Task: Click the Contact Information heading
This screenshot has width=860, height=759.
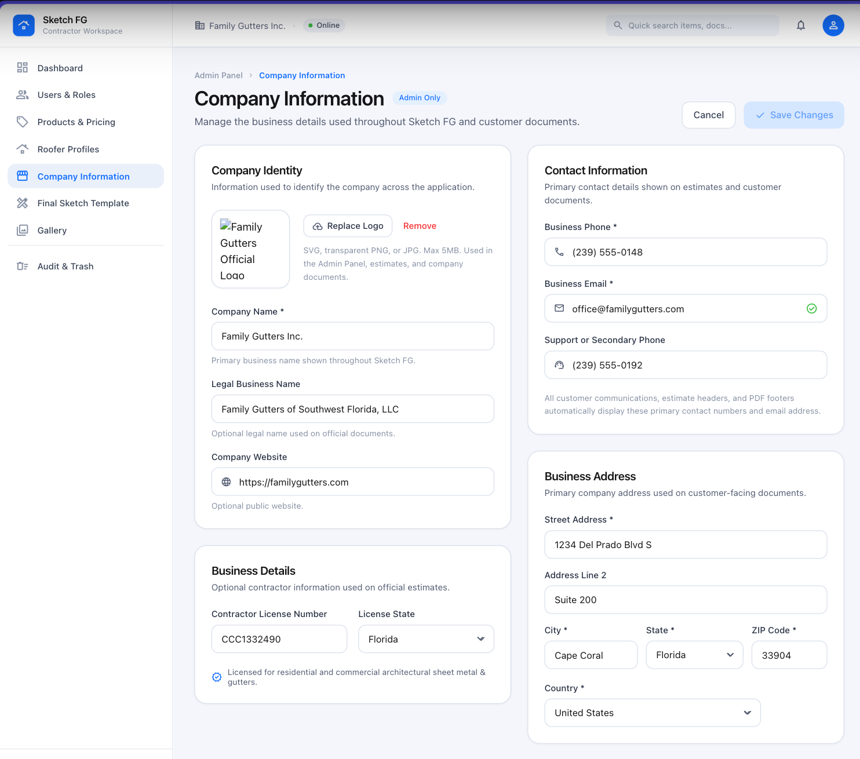Action: [x=596, y=170]
